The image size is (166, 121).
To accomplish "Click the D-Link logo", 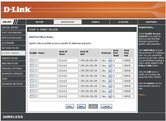I will click(x=17, y=10).
